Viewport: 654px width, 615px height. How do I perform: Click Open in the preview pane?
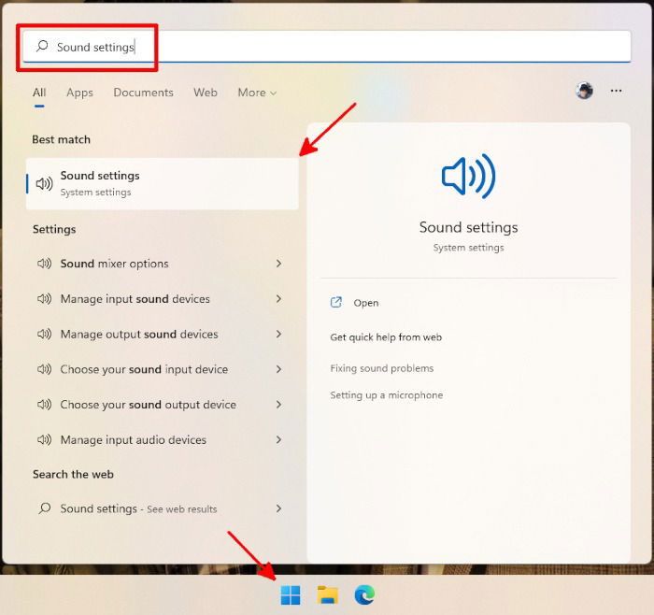pyautogui.click(x=366, y=303)
